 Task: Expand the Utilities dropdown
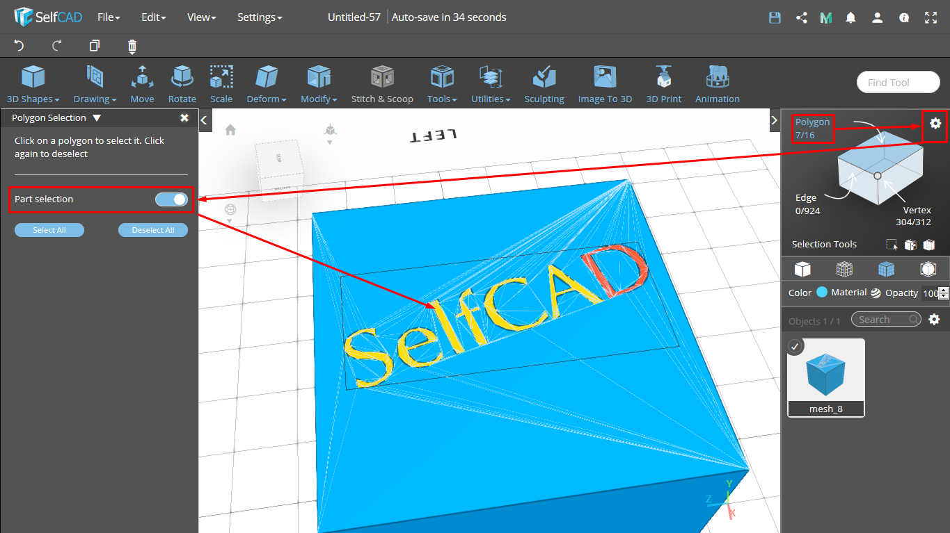click(x=491, y=83)
